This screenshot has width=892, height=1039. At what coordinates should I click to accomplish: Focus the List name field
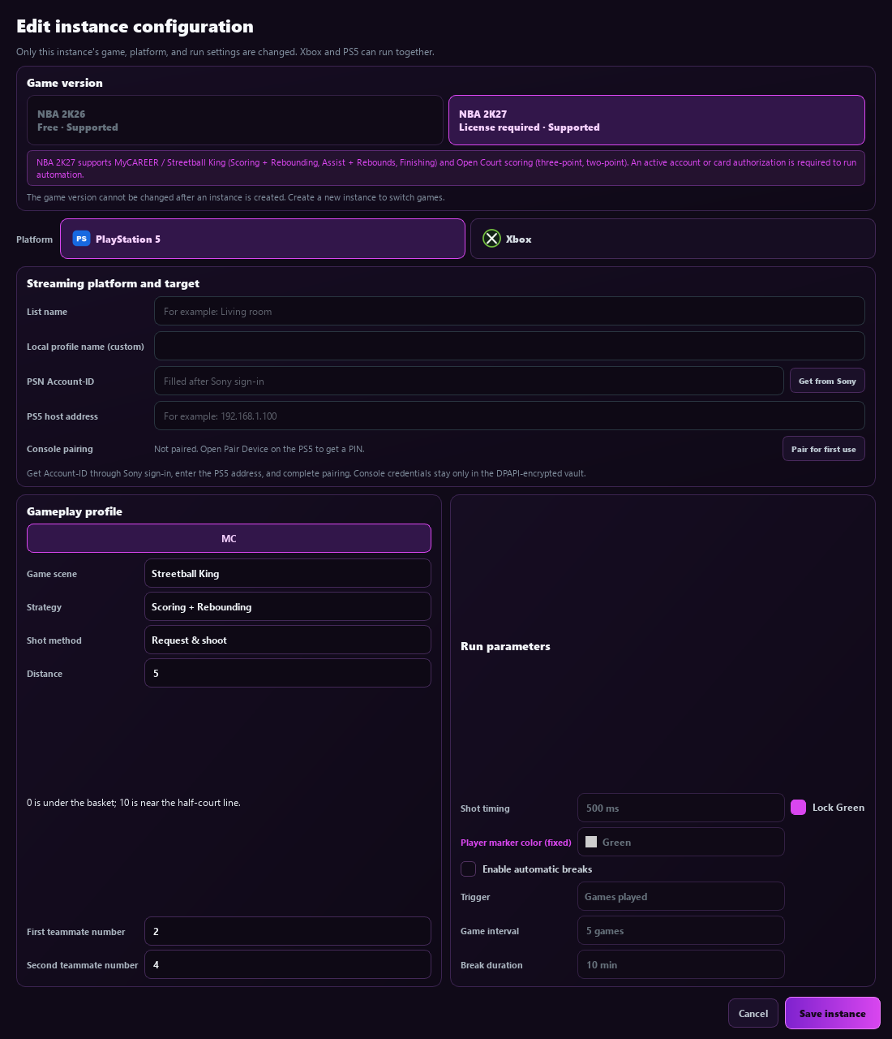[509, 311]
